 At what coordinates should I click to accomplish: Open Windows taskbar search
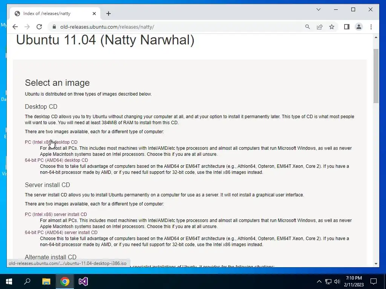point(27,281)
